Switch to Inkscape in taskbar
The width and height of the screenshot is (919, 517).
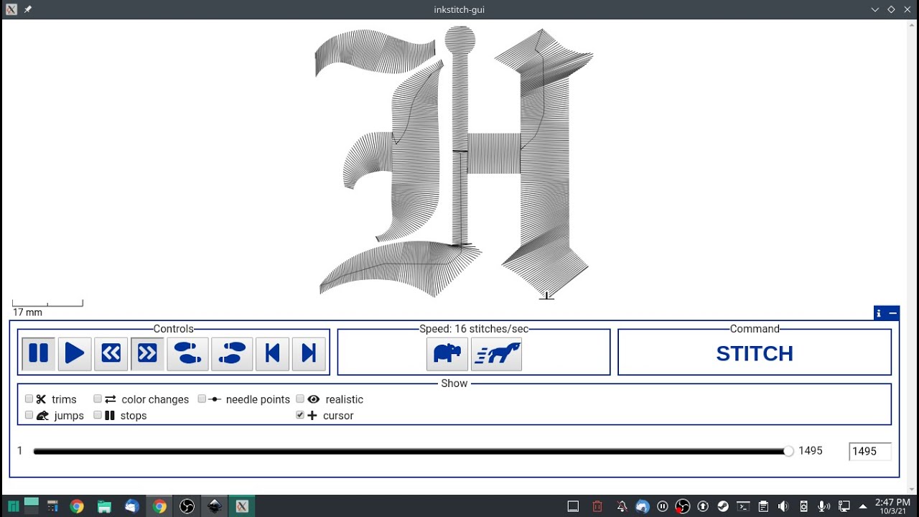pyautogui.click(x=215, y=506)
